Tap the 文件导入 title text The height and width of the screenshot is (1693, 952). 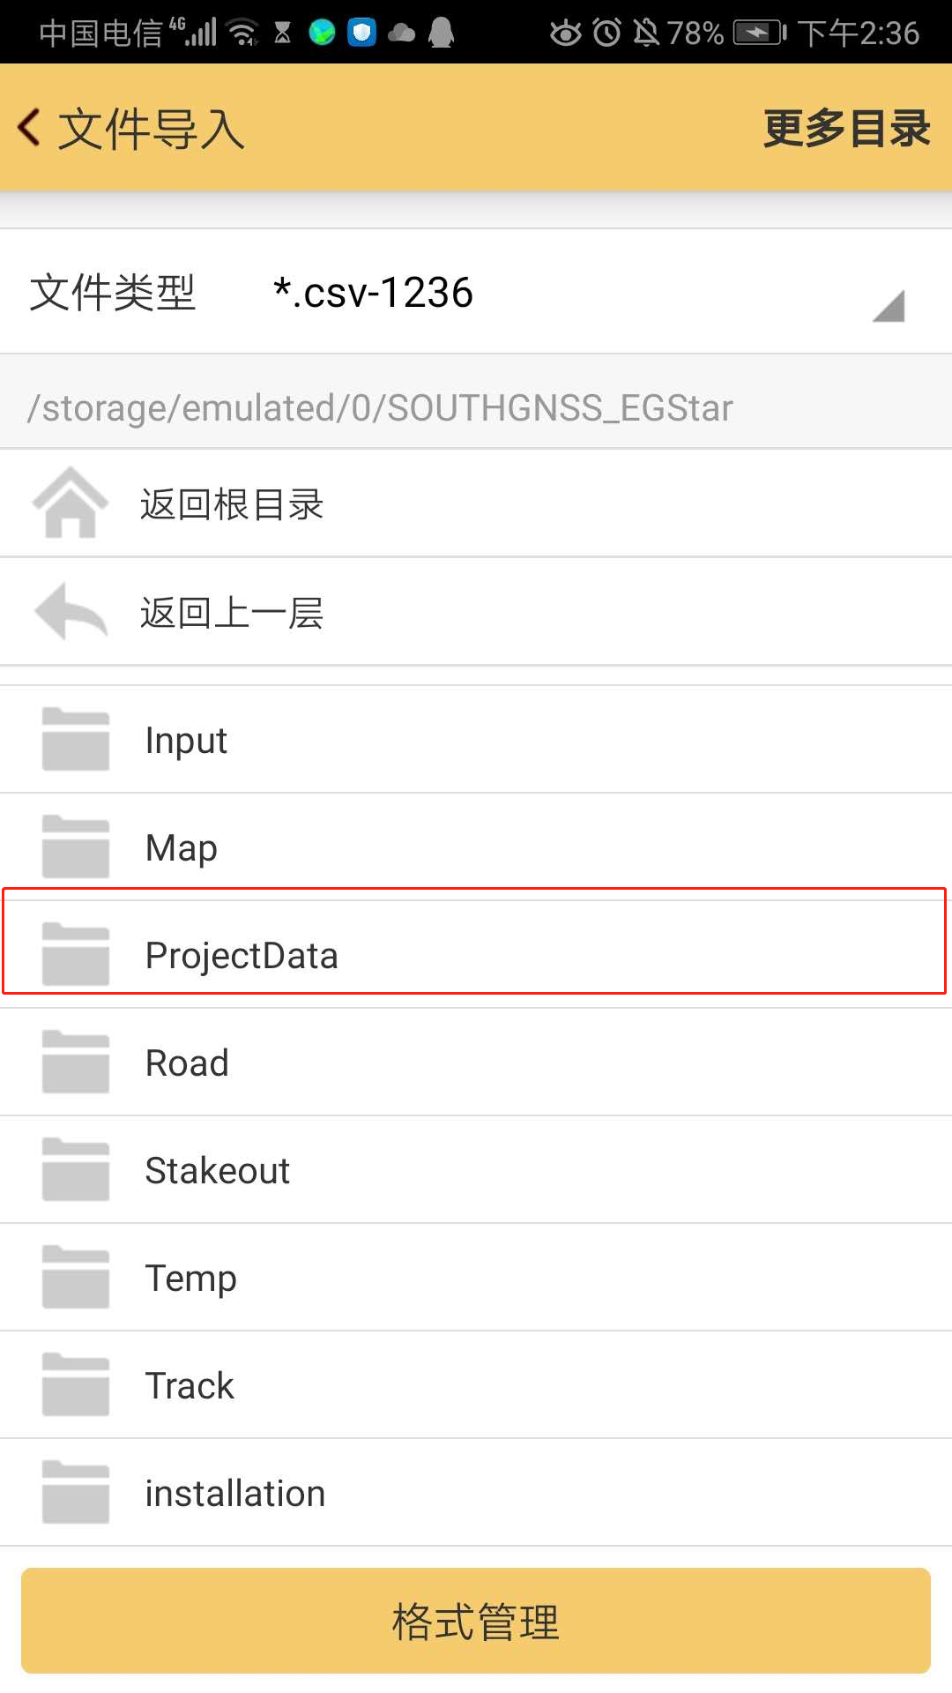pyautogui.click(x=151, y=129)
